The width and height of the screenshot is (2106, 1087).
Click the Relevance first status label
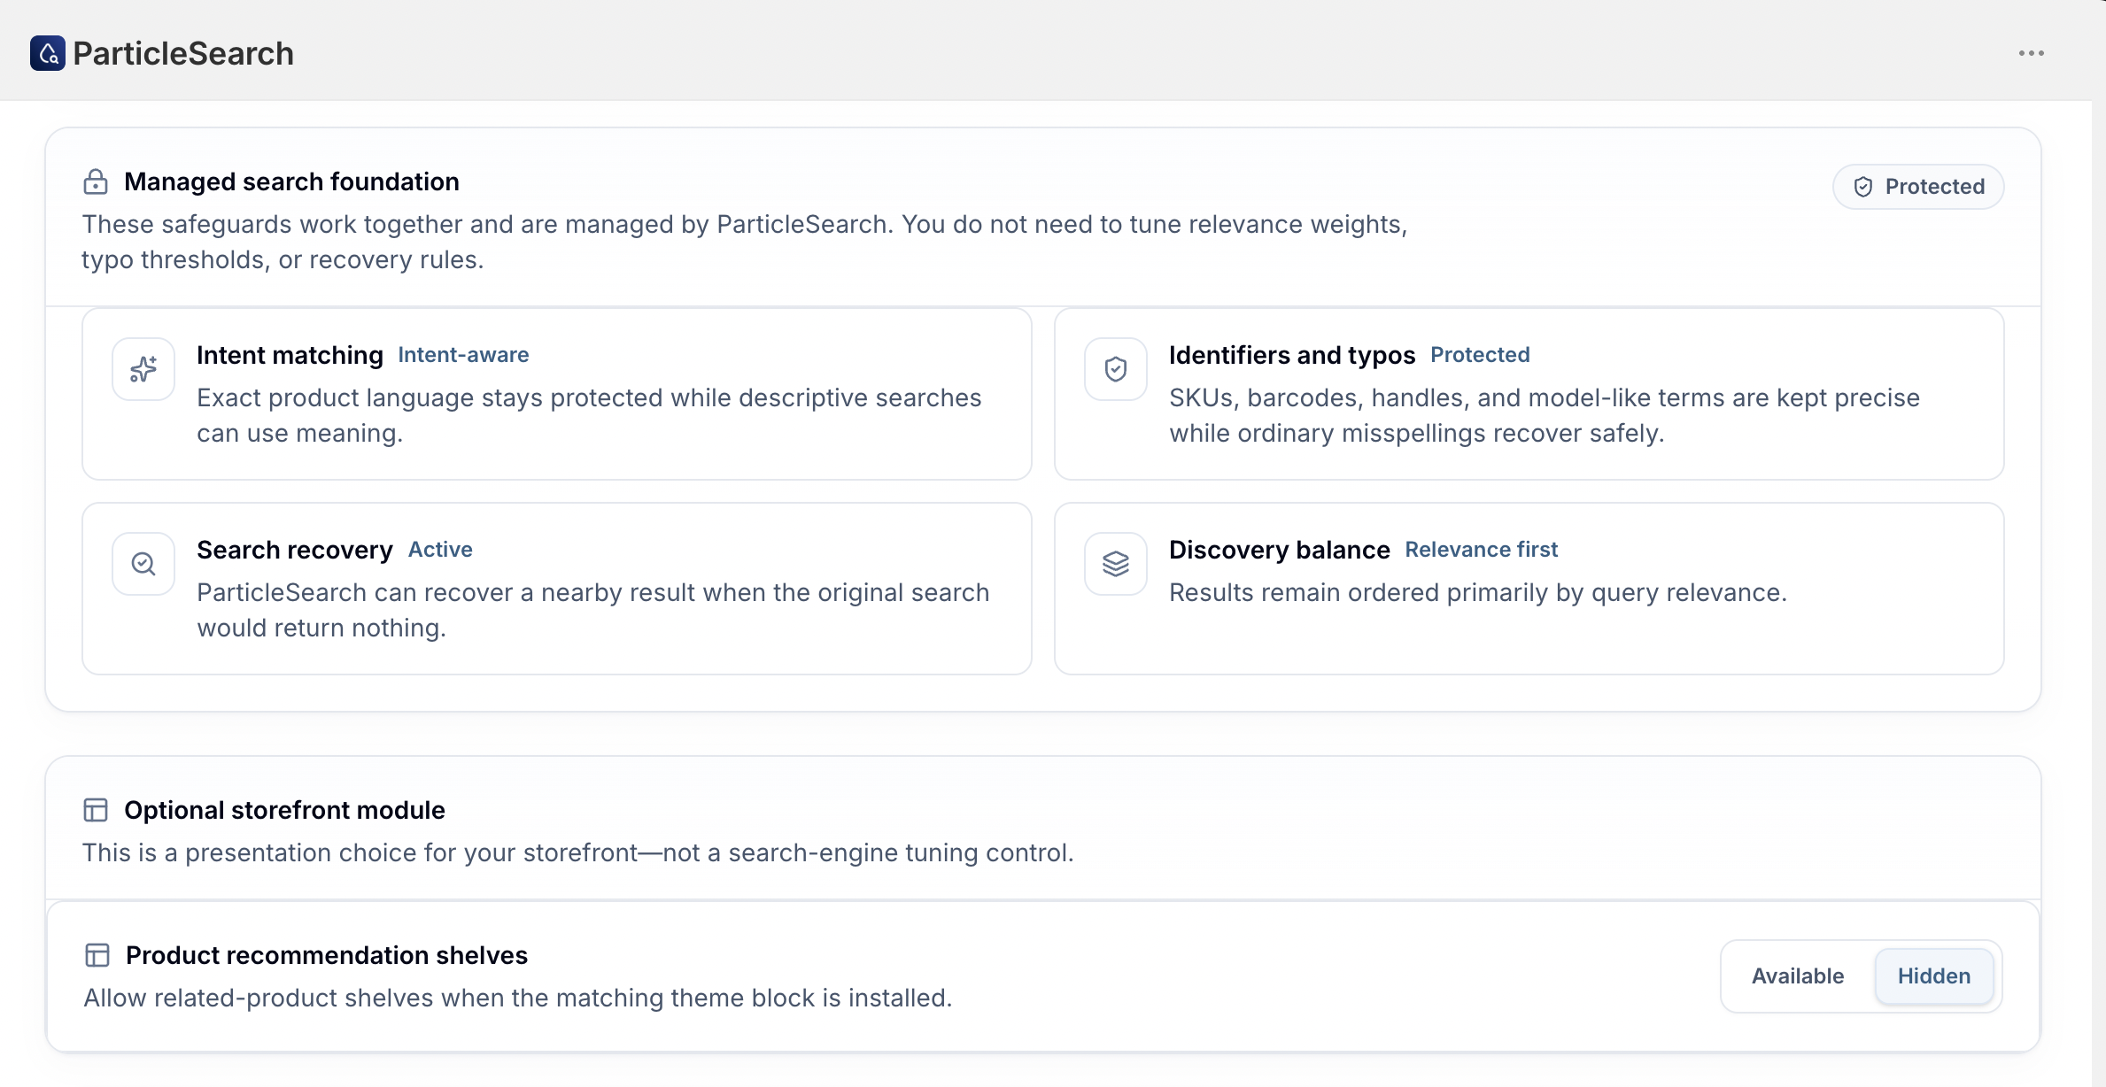coord(1482,550)
